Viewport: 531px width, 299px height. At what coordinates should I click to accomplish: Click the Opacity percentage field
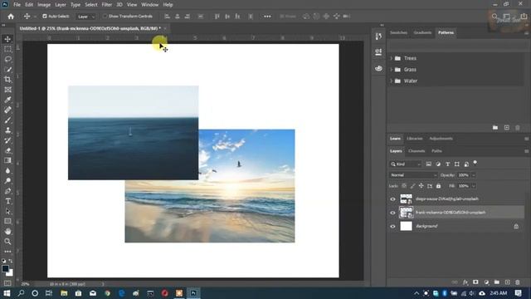tap(463, 175)
